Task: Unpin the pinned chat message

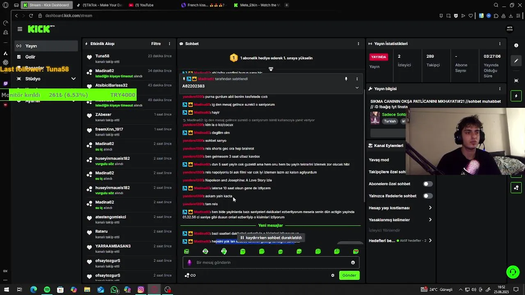Action: click(346, 79)
